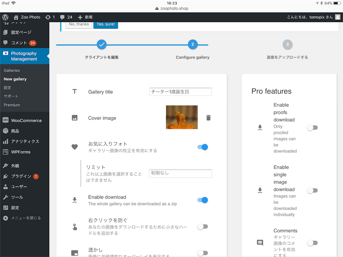
Task: Click the Gallery title text field
Action: (181, 92)
